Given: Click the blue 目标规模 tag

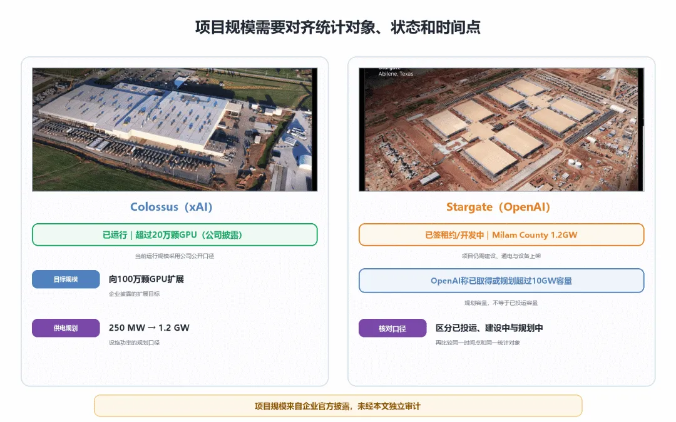Looking at the screenshot, I should [x=66, y=279].
